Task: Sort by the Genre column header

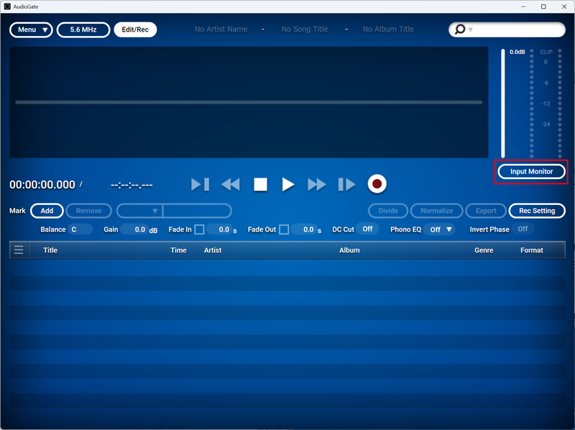Action: [484, 250]
